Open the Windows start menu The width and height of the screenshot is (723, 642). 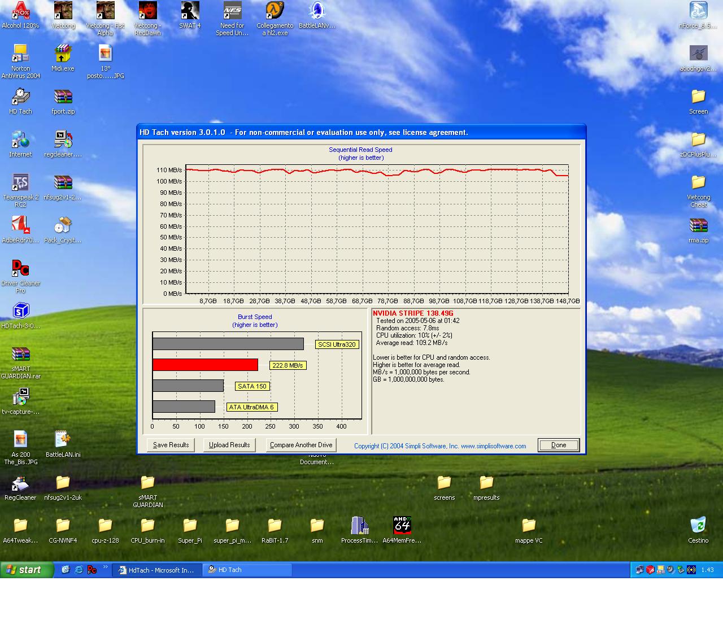(x=27, y=570)
